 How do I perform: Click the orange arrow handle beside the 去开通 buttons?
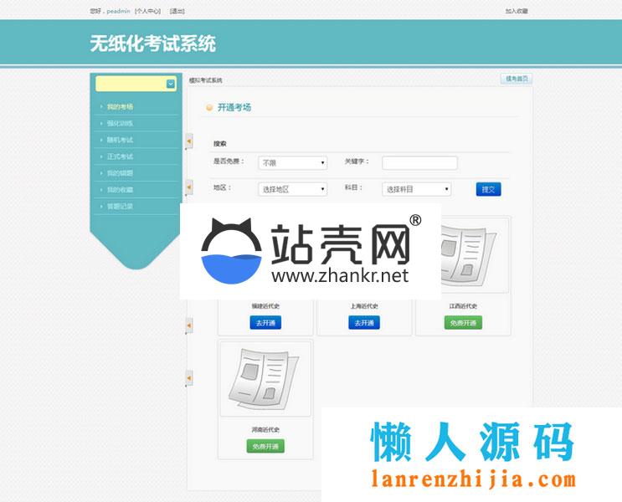pyautogui.click(x=189, y=325)
